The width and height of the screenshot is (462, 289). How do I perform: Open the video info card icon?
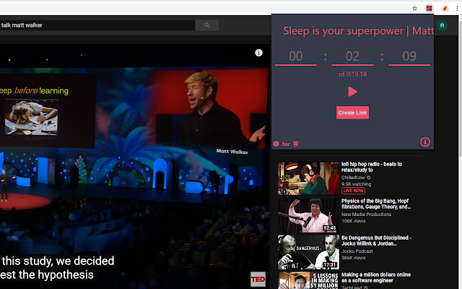(x=258, y=53)
